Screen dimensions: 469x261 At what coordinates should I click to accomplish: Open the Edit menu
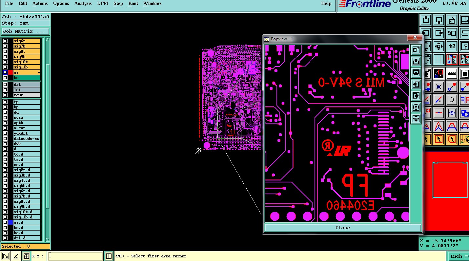pos(23,3)
